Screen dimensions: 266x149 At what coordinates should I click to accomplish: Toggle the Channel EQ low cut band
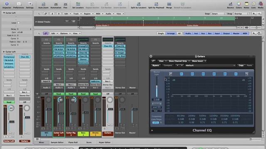point(170,74)
